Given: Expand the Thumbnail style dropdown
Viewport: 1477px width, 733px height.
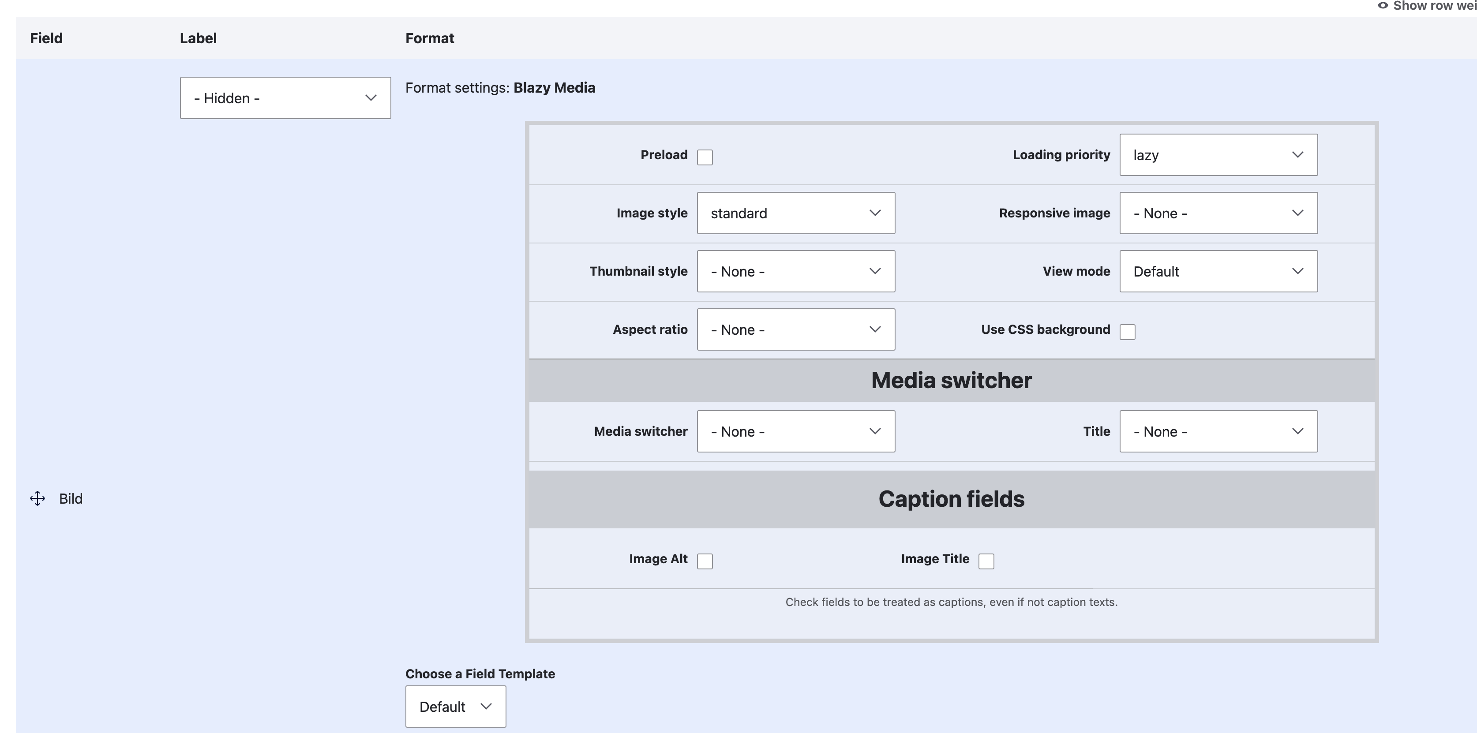Looking at the screenshot, I should (x=795, y=271).
